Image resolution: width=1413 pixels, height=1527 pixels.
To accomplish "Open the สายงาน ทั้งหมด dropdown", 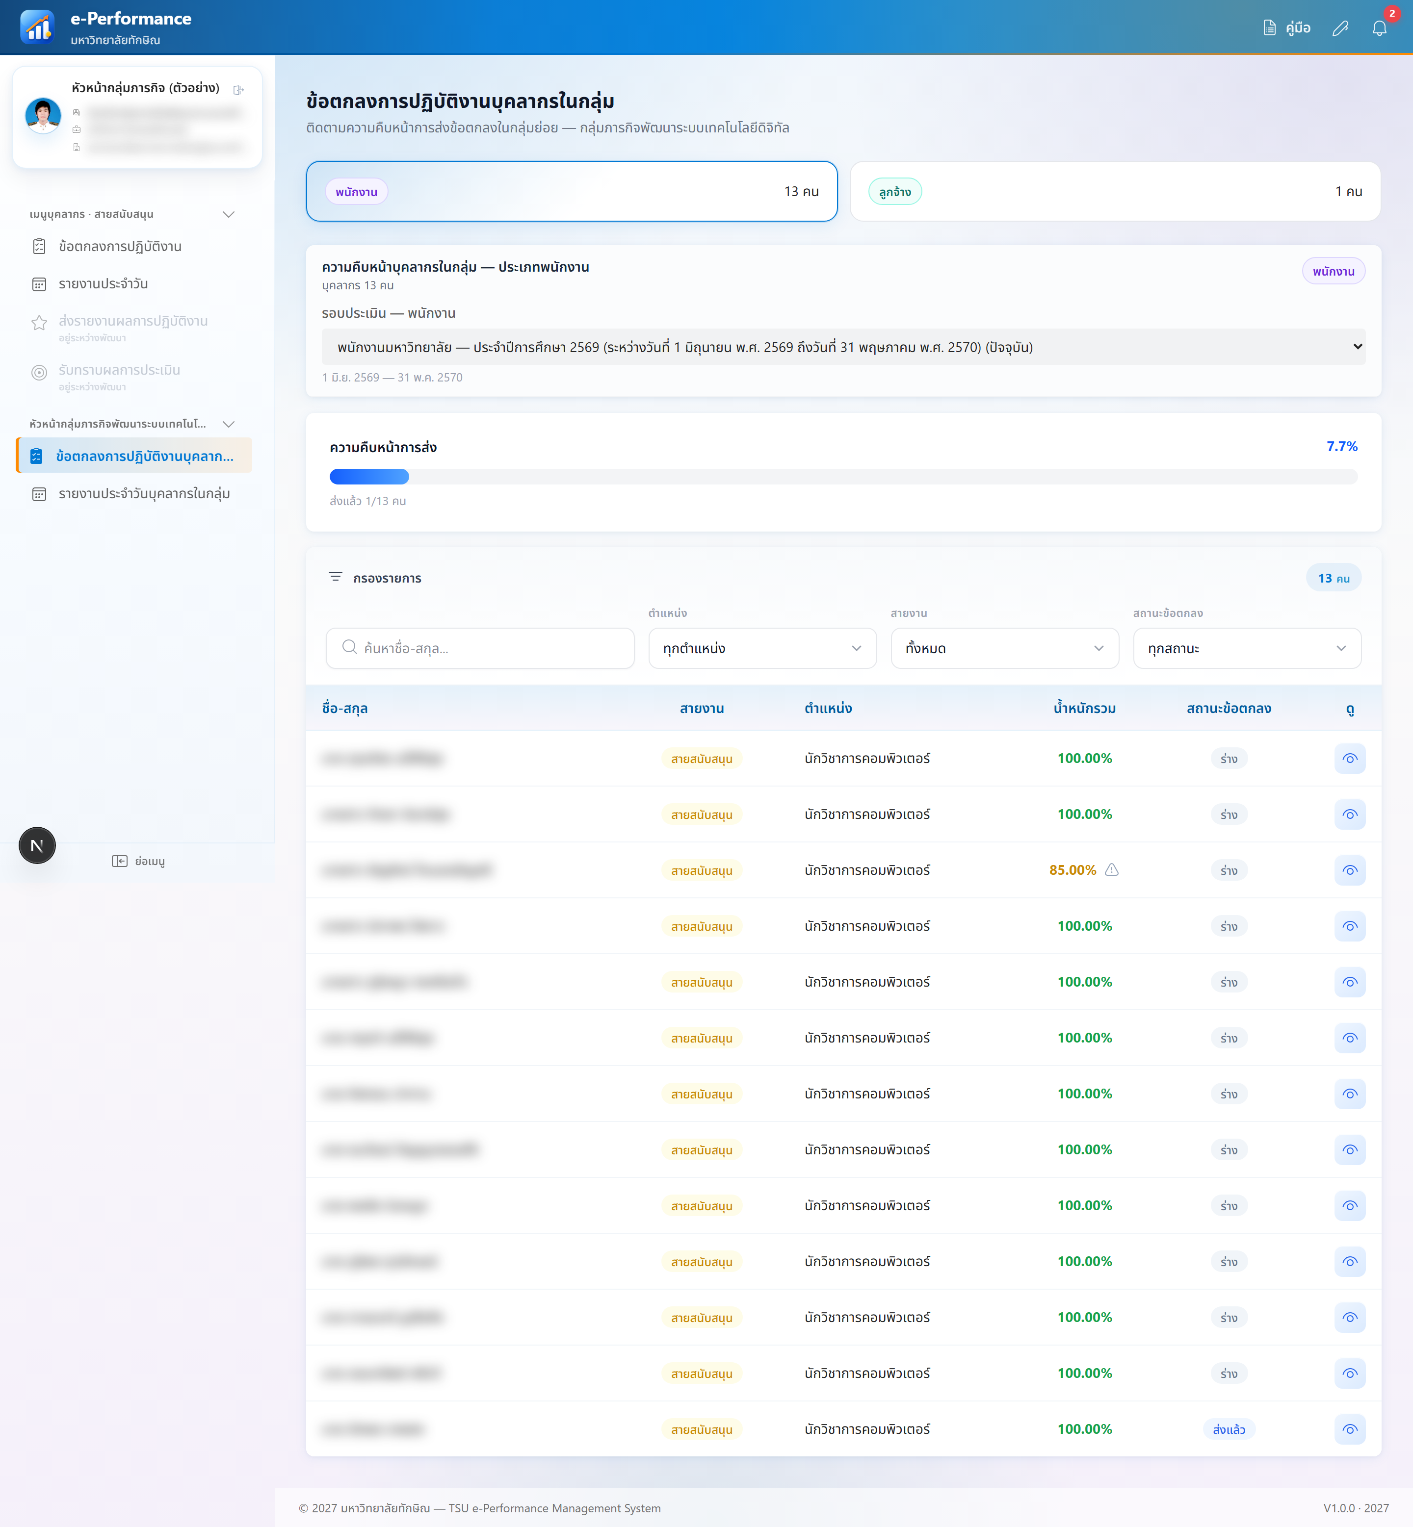I will pos(1005,648).
